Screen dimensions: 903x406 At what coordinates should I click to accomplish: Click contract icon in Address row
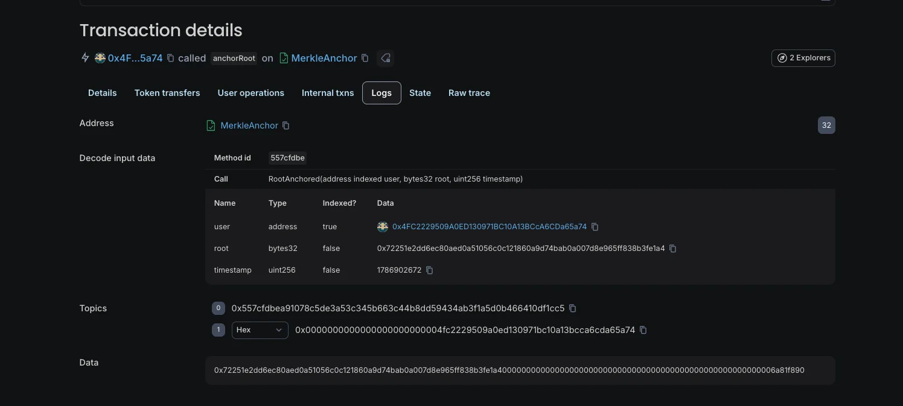click(211, 125)
